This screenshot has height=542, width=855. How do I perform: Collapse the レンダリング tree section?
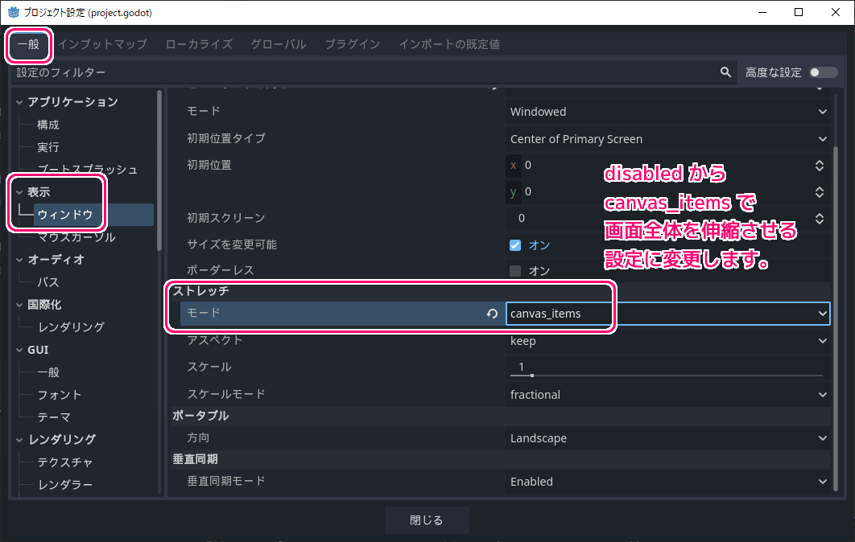(19, 440)
